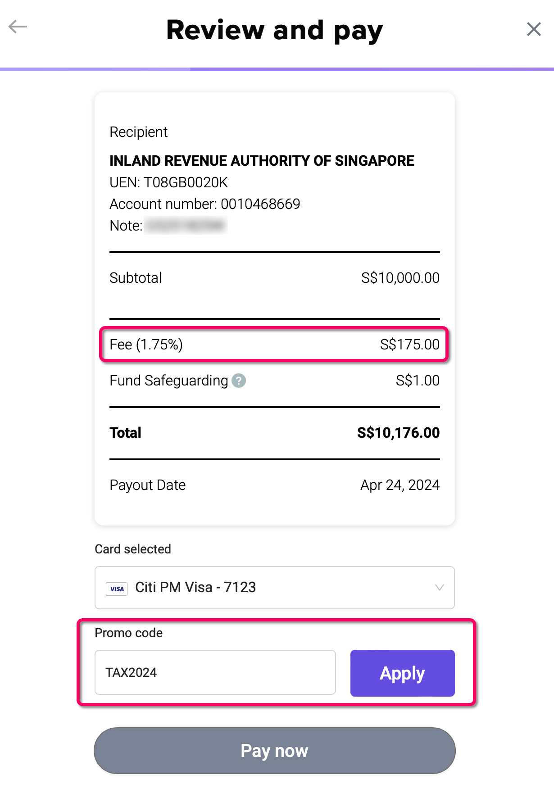Click the UEN T08GB0020K text

click(169, 182)
